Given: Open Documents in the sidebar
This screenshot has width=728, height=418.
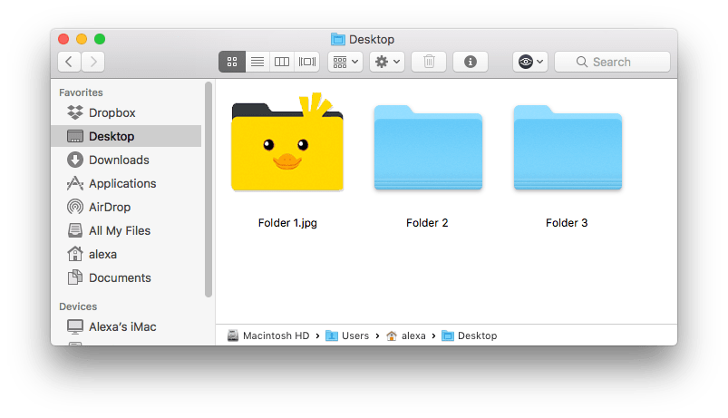Looking at the screenshot, I should [126, 277].
